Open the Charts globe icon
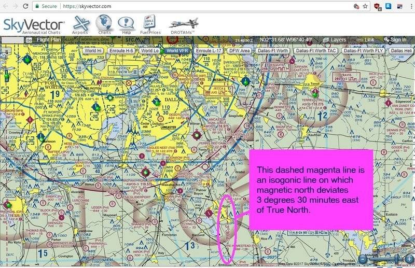 (104, 25)
